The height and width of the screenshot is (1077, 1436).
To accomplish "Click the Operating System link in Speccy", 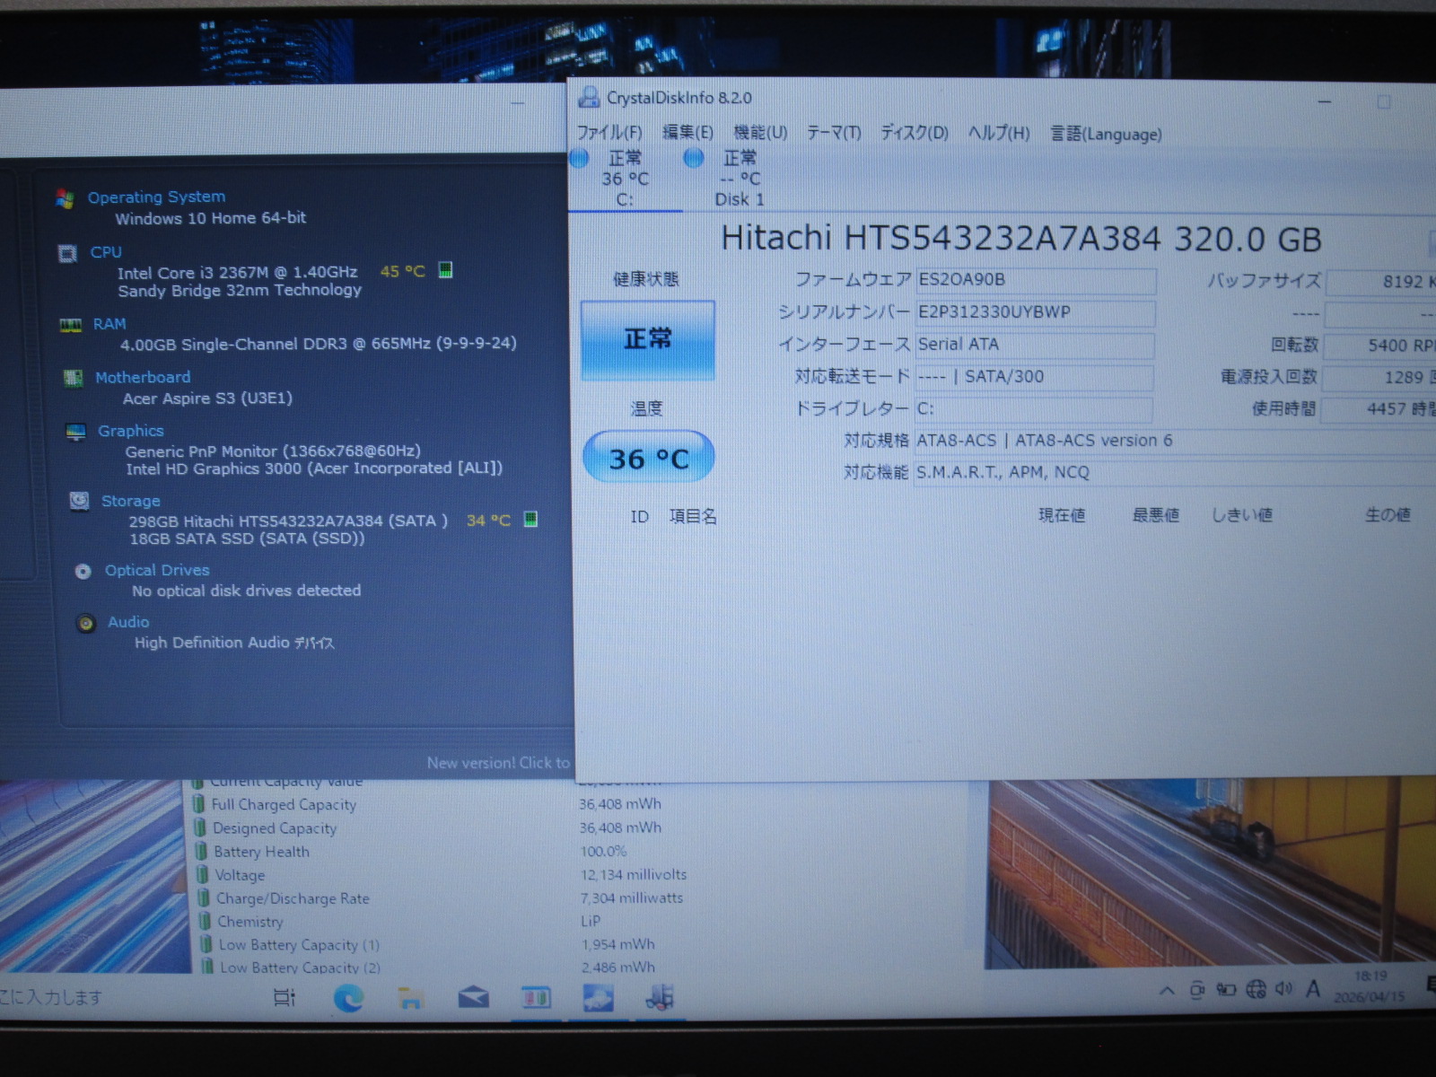I will click(156, 197).
